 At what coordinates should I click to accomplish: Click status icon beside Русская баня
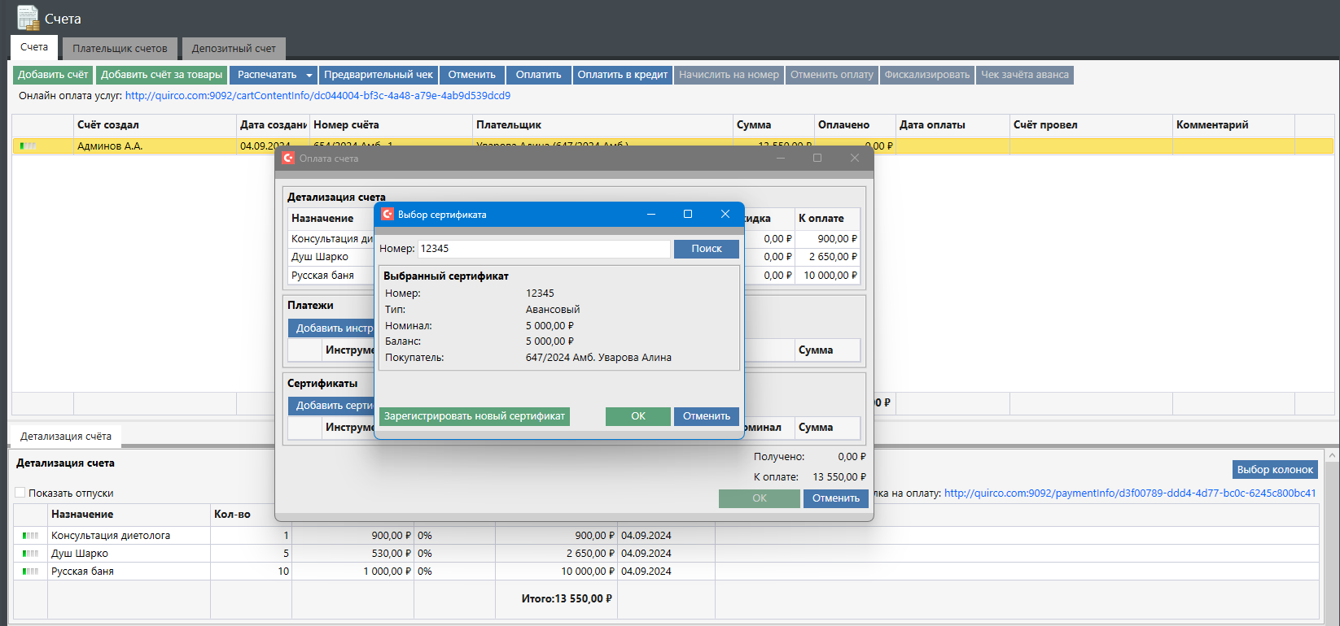pyautogui.click(x=30, y=572)
